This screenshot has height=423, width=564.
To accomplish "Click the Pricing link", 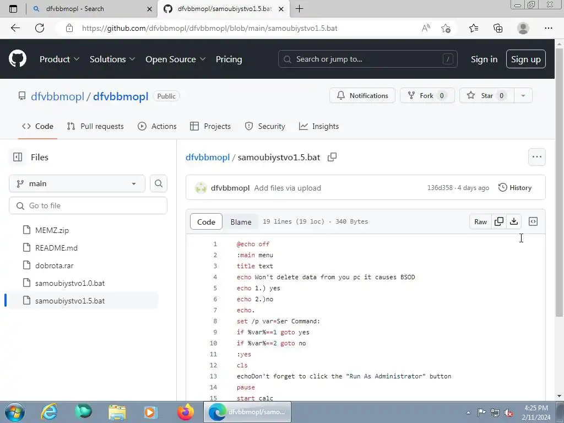I will (x=229, y=59).
